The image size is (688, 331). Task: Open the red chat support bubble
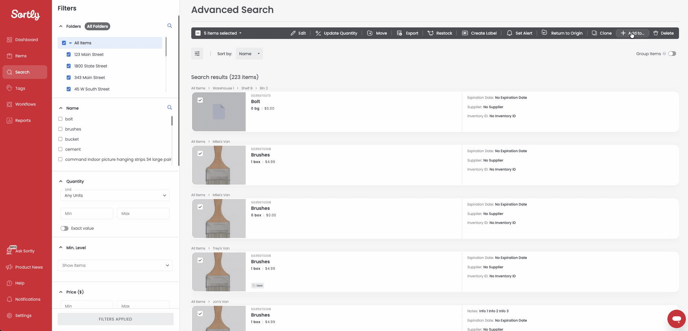point(676,319)
